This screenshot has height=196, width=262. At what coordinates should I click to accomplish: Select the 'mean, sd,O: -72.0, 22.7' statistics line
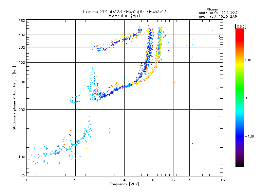(x=218, y=13)
